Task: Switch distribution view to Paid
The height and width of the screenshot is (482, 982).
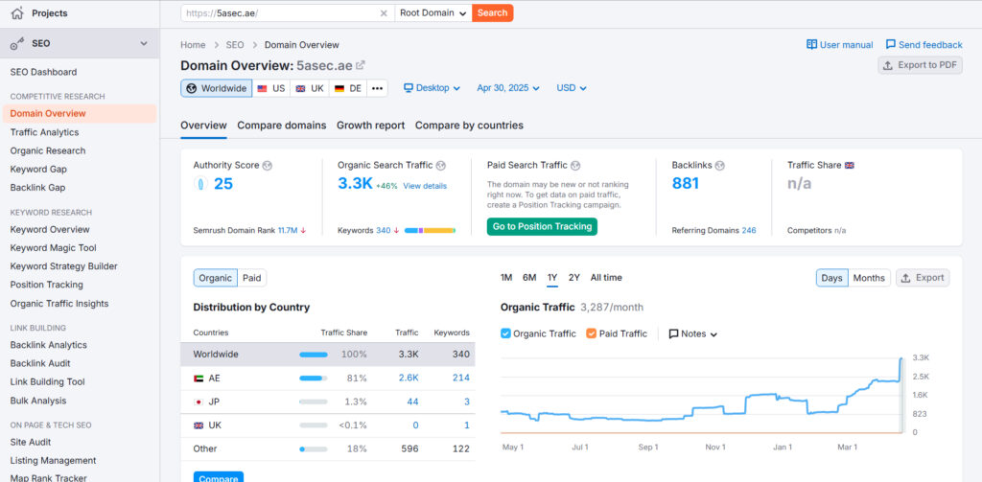Action: (252, 278)
